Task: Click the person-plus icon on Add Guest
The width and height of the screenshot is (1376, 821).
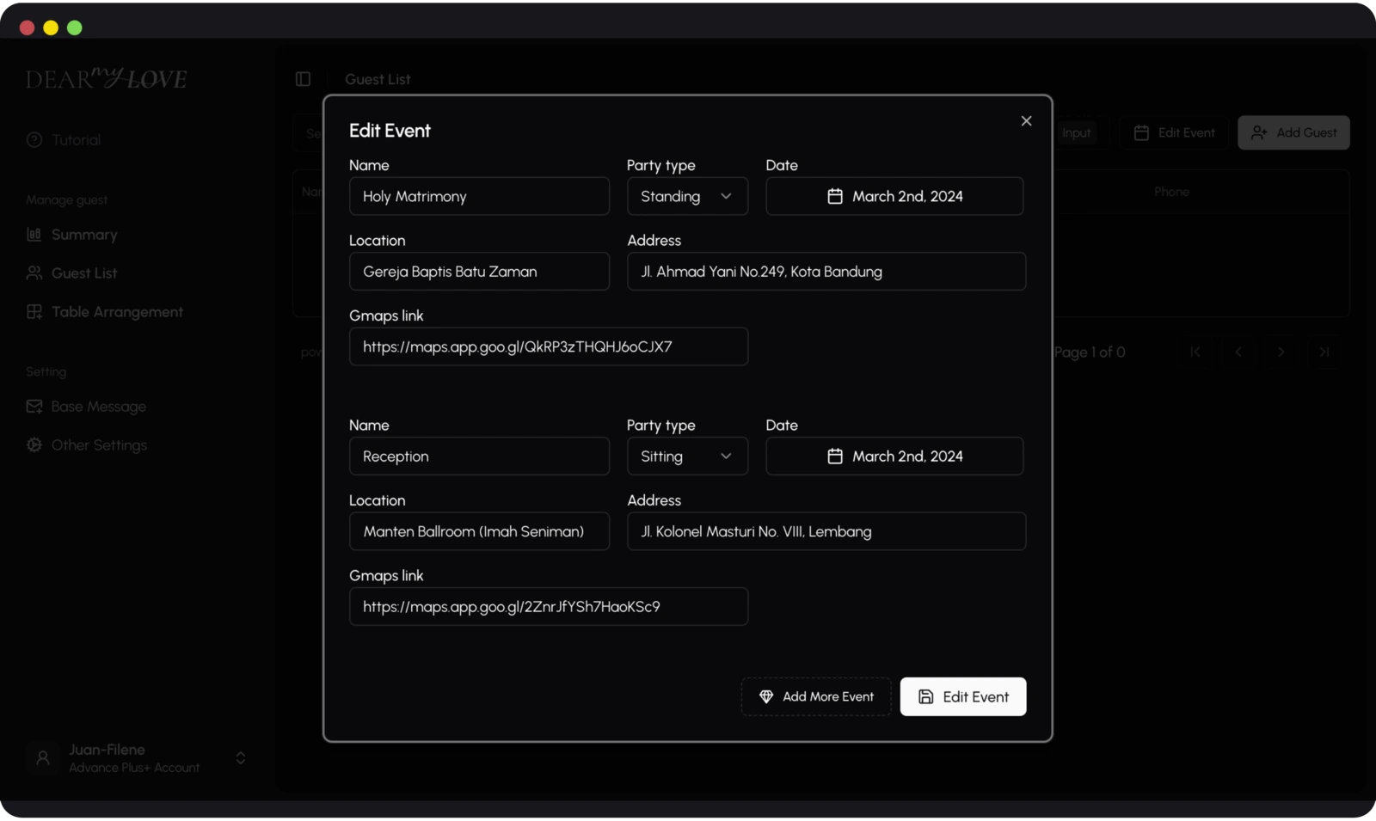Action: click(1260, 132)
